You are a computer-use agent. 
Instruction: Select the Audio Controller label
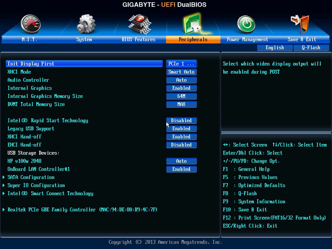coord(28,80)
